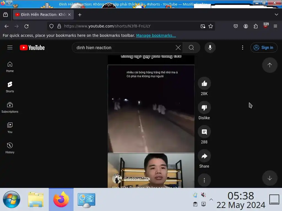282x211 pixels.
Task: Bookmark this page with star
Action: (211, 26)
